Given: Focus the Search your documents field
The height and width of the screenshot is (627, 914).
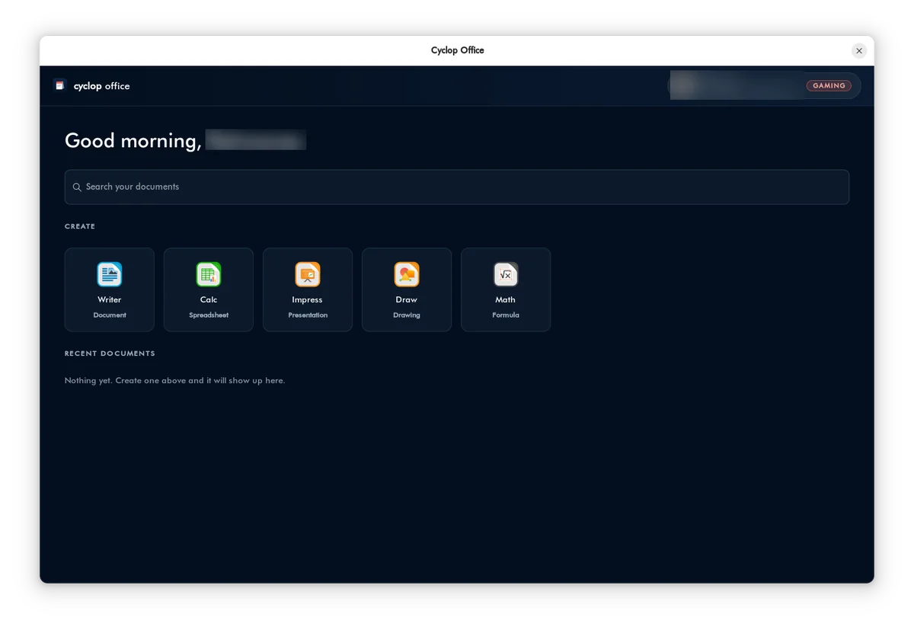Looking at the screenshot, I should click(457, 187).
